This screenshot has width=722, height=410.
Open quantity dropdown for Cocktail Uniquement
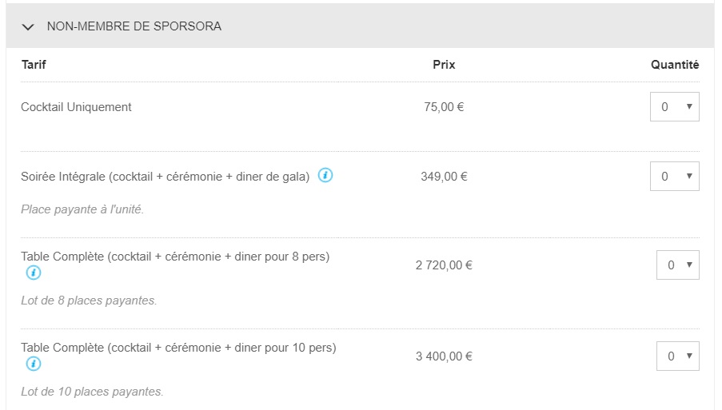coord(674,107)
